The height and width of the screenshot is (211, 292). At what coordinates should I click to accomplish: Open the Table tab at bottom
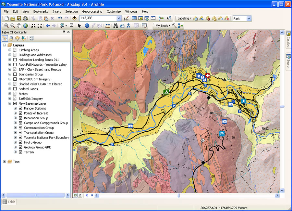pyautogui.click(x=9, y=202)
